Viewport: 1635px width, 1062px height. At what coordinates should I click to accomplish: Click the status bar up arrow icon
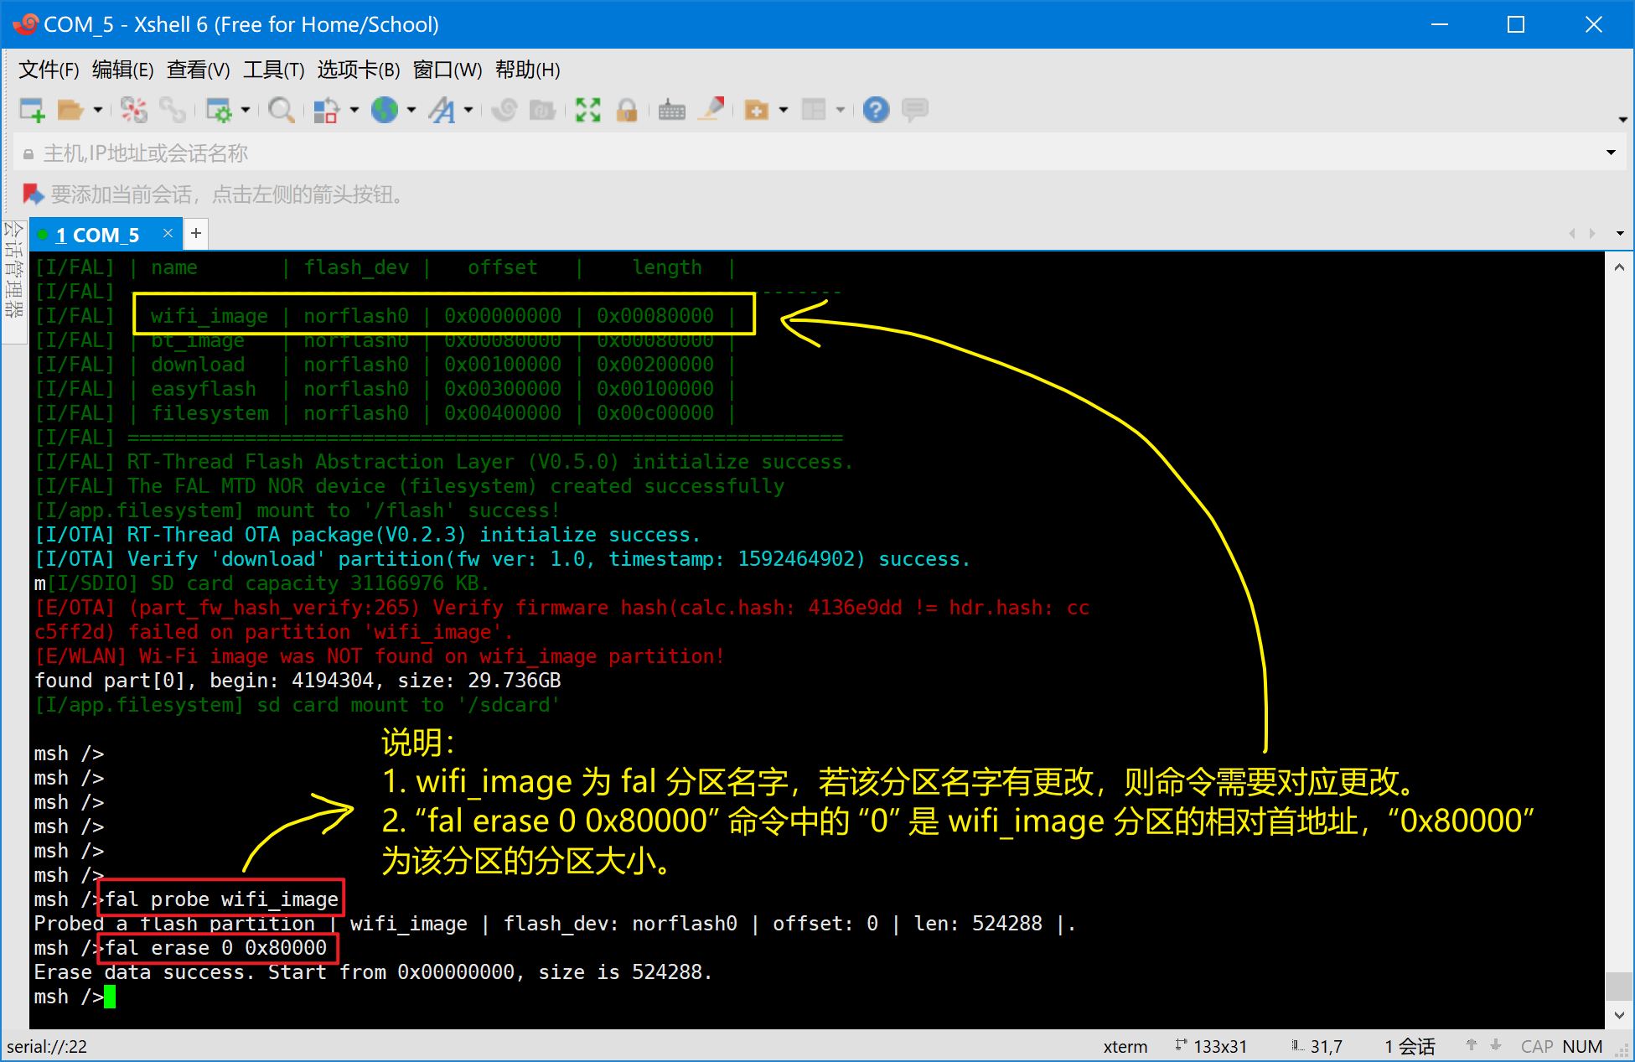tap(1472, 1045)
